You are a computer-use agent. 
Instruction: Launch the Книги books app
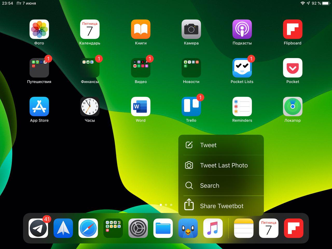(x=141, y=29)
